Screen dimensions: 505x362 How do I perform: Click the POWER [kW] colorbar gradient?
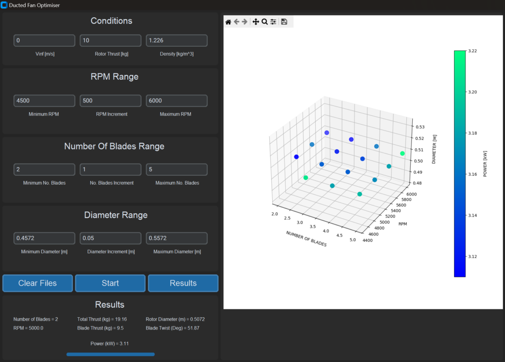(460, 164)
